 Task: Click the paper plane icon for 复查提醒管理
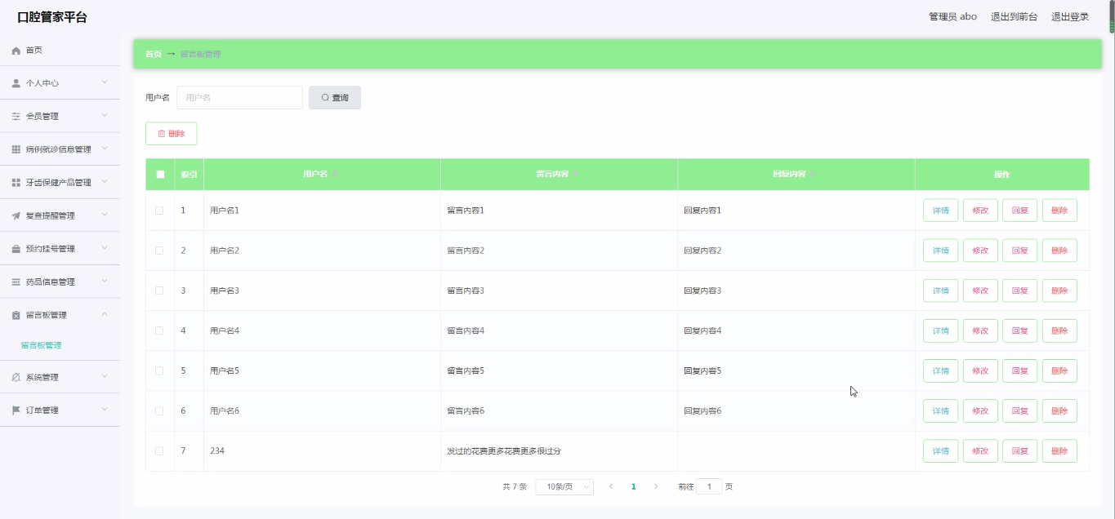[x=16, y=216]
